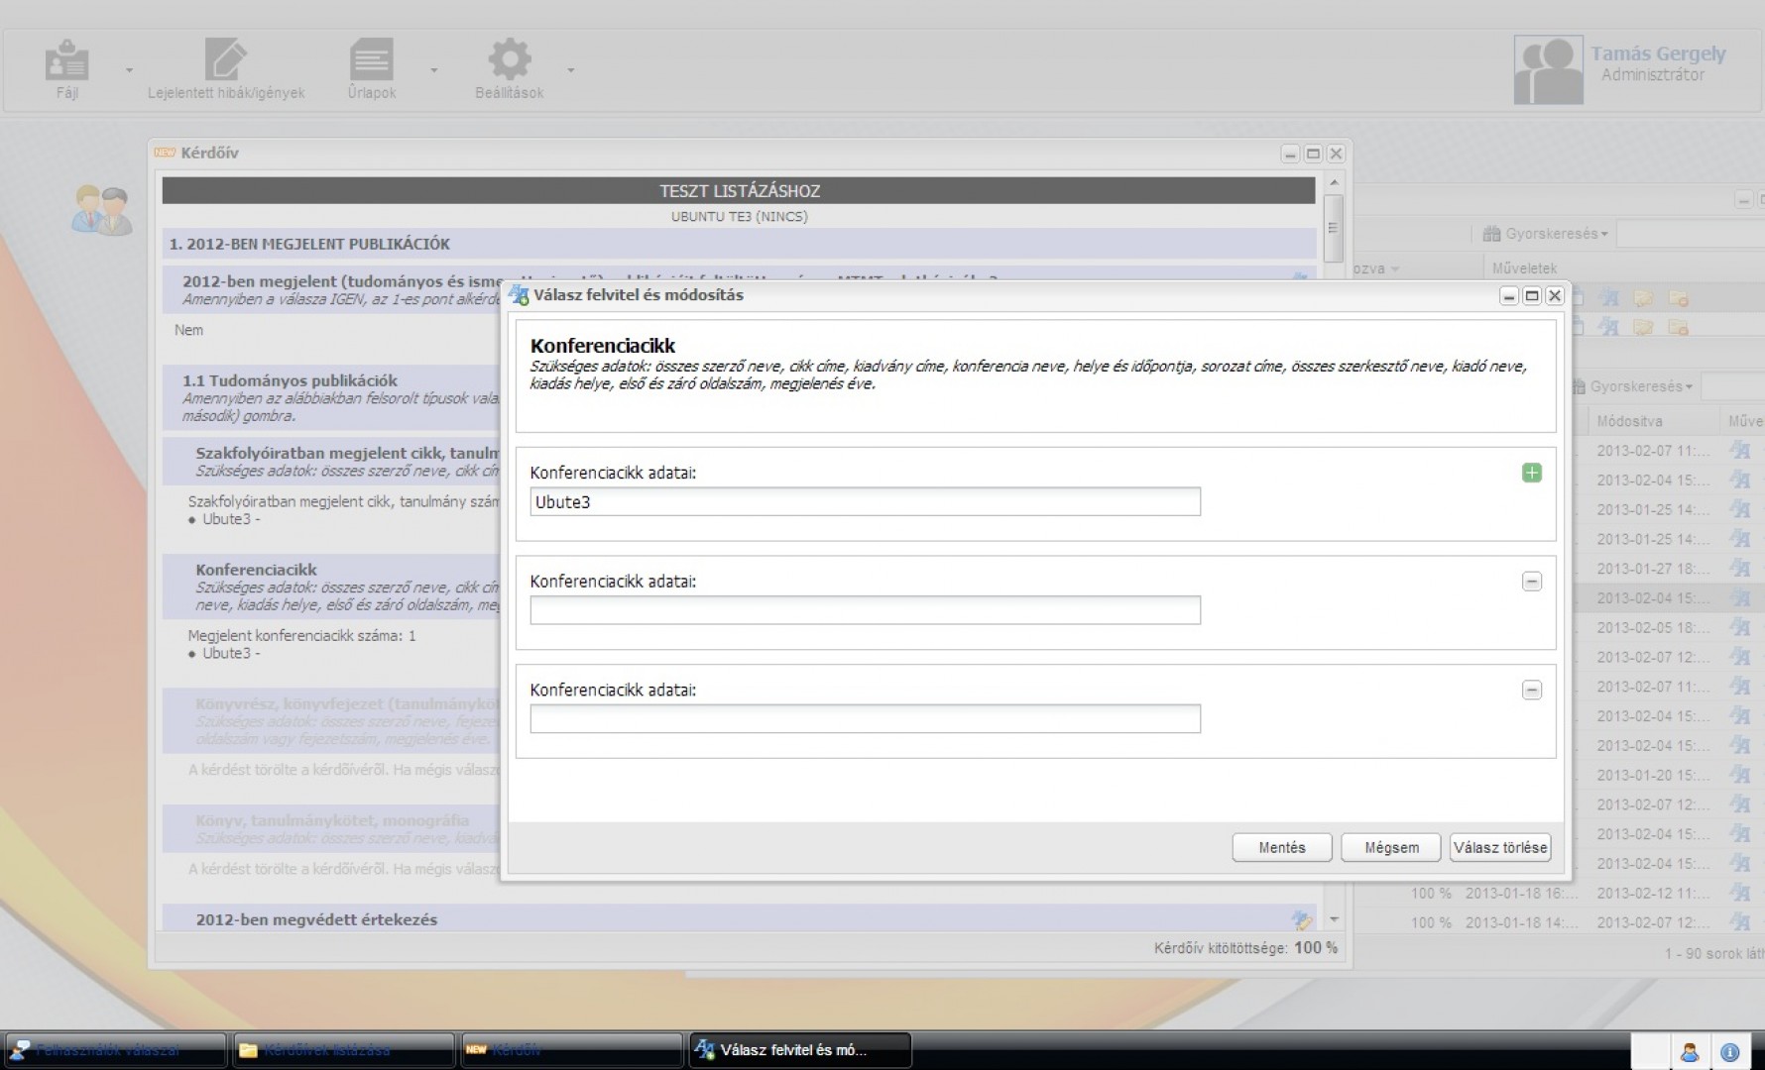The image size is (1765, 1070).
Task: Click the user icon in the system tray
Action: tap(1691, 1052)
